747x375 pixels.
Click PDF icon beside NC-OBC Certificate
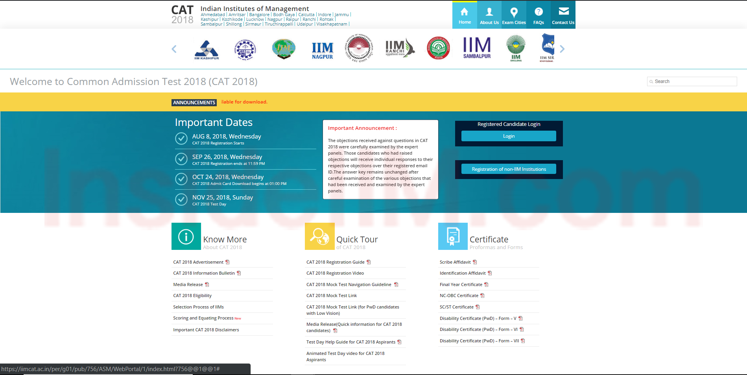point(482,296)
